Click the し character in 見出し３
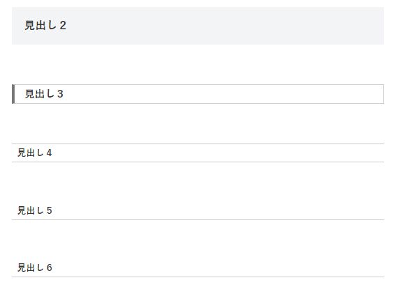 click(x=51, y=94)
